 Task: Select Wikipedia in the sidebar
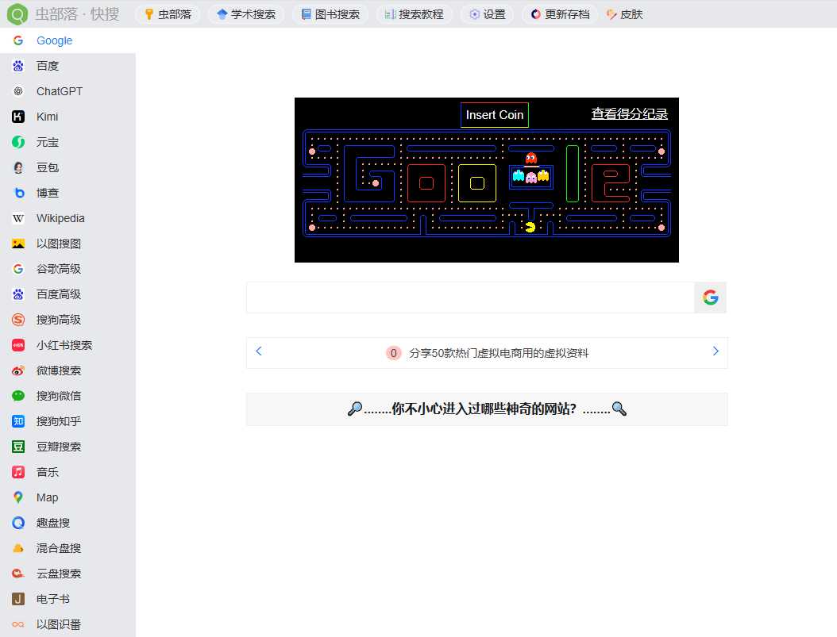60,218
